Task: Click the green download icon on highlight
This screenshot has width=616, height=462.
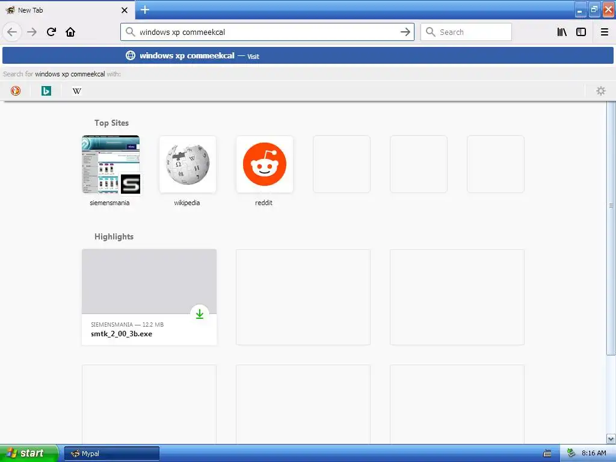Action: tap(200, 314)
